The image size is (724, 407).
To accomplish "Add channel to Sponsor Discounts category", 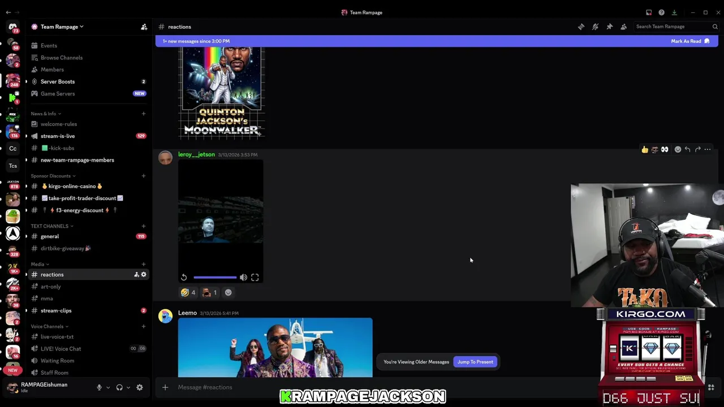I will pyautogui.click(x=143, y=176).
